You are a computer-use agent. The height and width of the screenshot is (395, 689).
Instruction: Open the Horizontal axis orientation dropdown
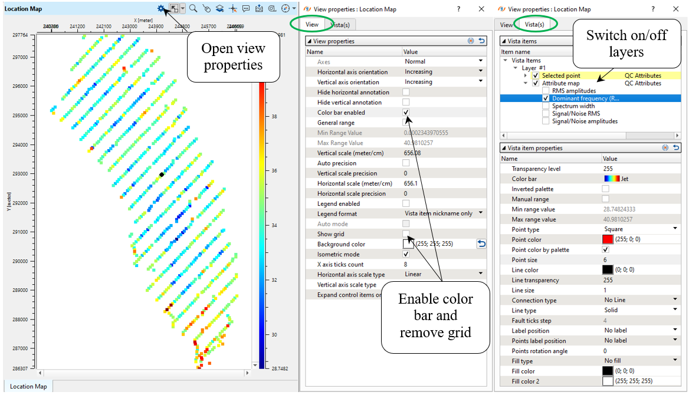(481, 72)
